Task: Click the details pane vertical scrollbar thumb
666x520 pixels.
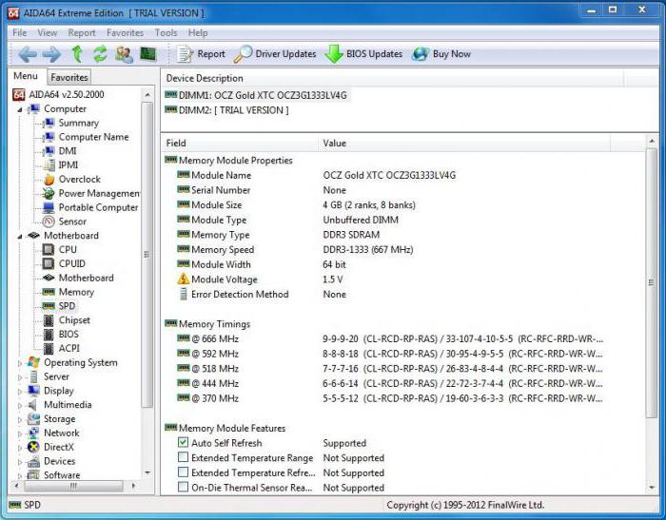Action: coord(652,282)
